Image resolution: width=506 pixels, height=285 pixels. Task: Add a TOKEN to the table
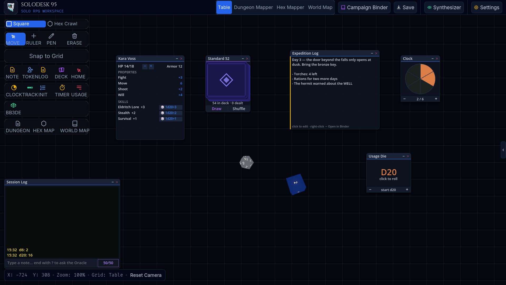[x=30, y=73]
